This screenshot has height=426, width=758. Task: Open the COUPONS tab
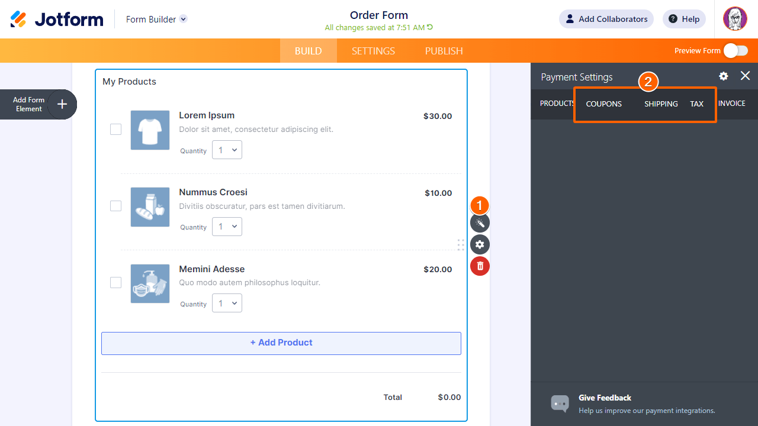604,104
